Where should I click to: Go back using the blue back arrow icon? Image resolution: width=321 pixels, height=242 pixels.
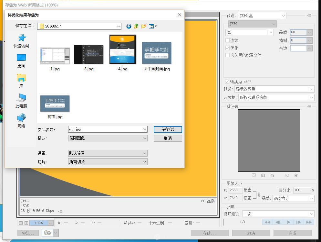pyautogui.click(x=129, y=26)
